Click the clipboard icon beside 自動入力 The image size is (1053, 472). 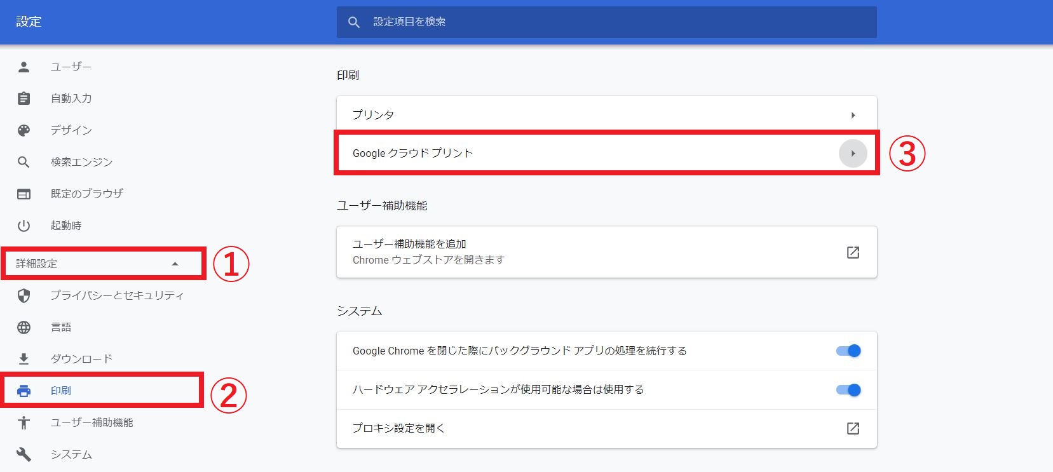click(24, 98)
